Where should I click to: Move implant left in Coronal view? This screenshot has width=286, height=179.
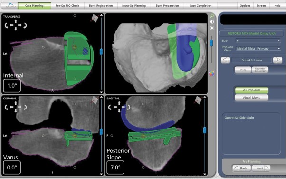click(x=12, y=107)
